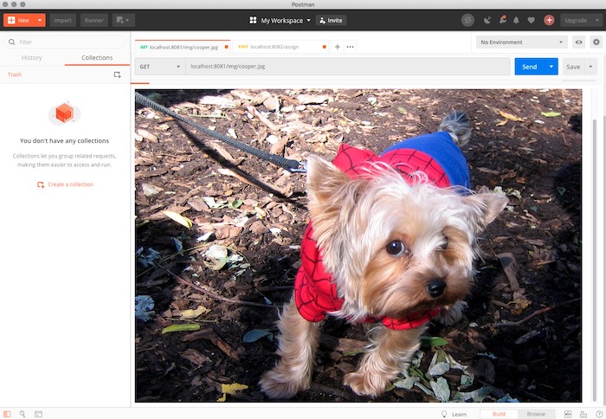Open the Runner
The width and height of the screenshot is (606, 419).
coord(93,20)
